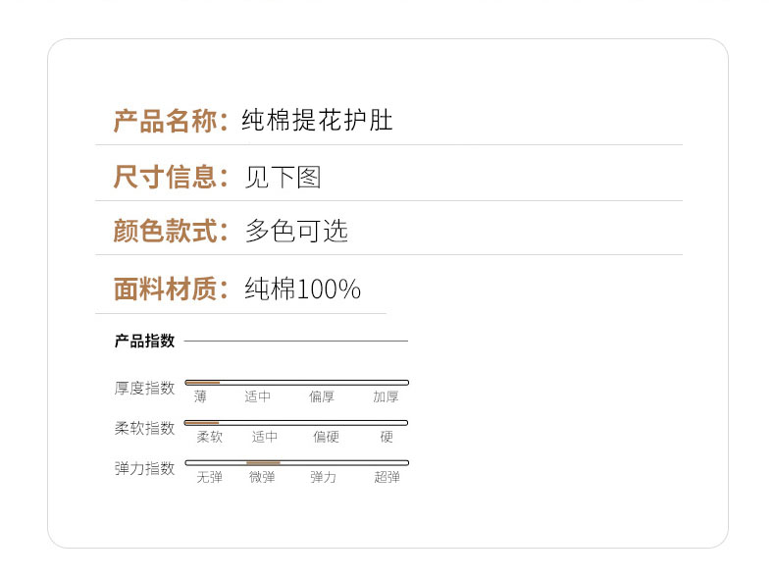Click the 厚度指数 thickness slider bar
The image size is (775, 579).
click(x=296, y=382)
